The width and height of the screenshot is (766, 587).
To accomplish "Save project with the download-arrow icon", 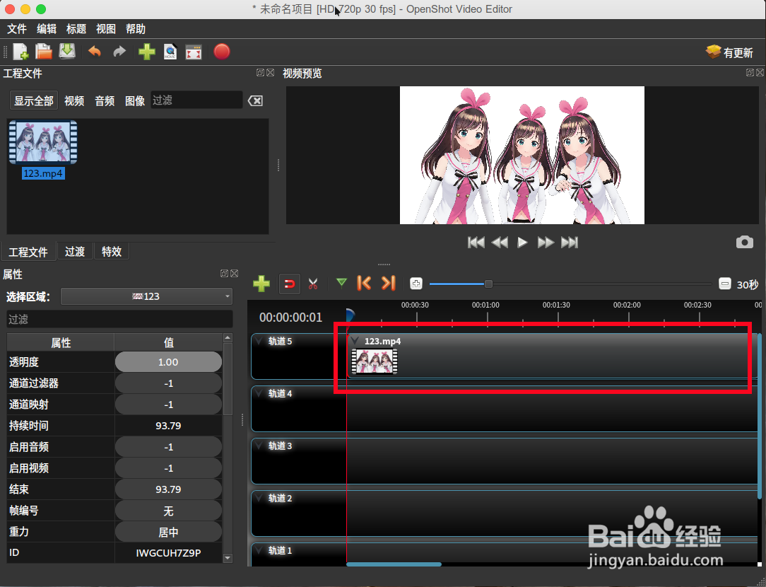I will pyautogui.click(x=67, y=51).
